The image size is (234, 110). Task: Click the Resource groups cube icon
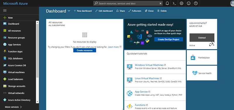coord(5,38)
